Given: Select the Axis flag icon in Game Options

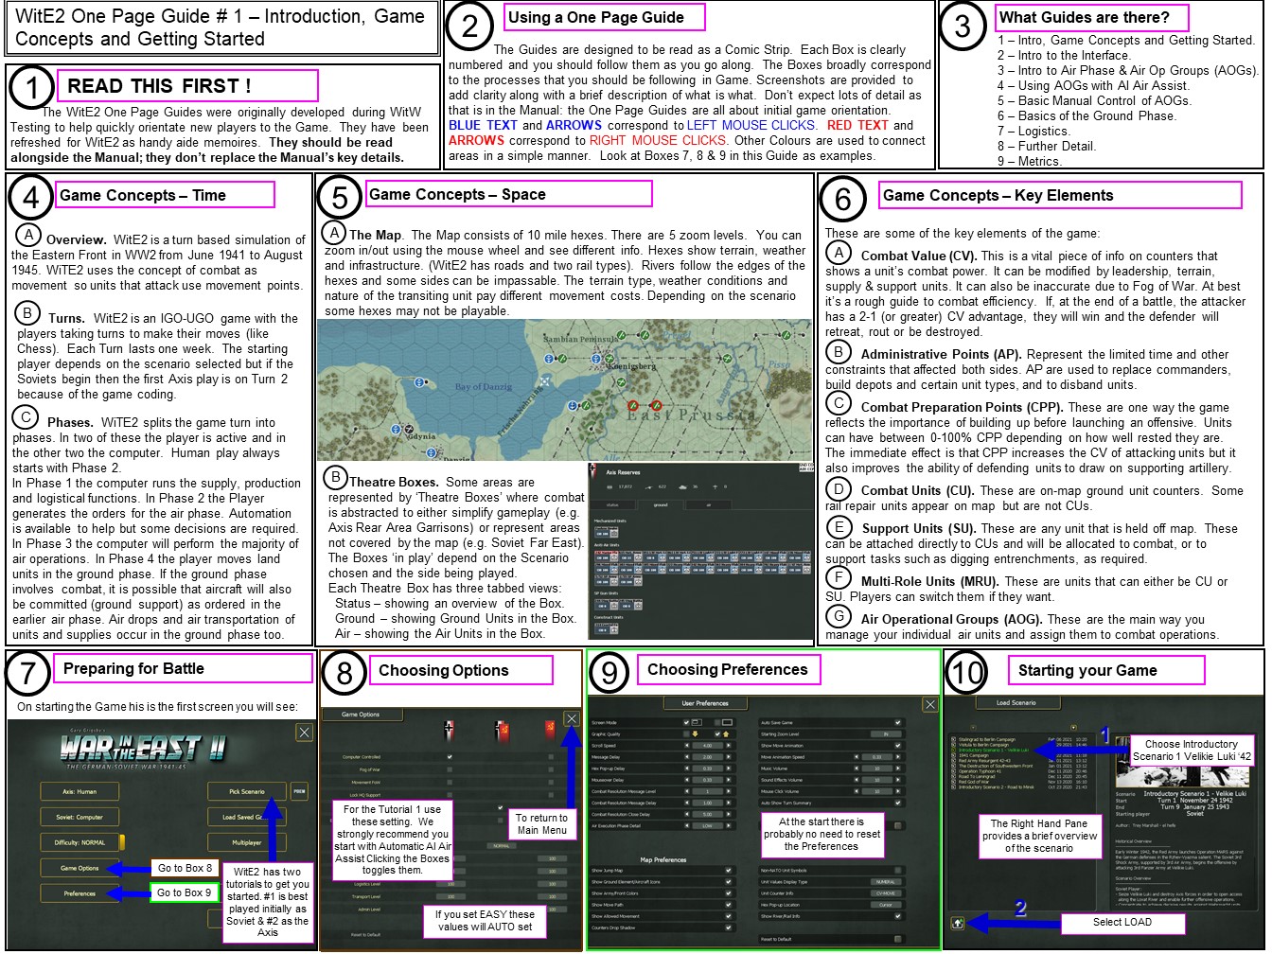Looking at the screenshot, I should 449,731.
